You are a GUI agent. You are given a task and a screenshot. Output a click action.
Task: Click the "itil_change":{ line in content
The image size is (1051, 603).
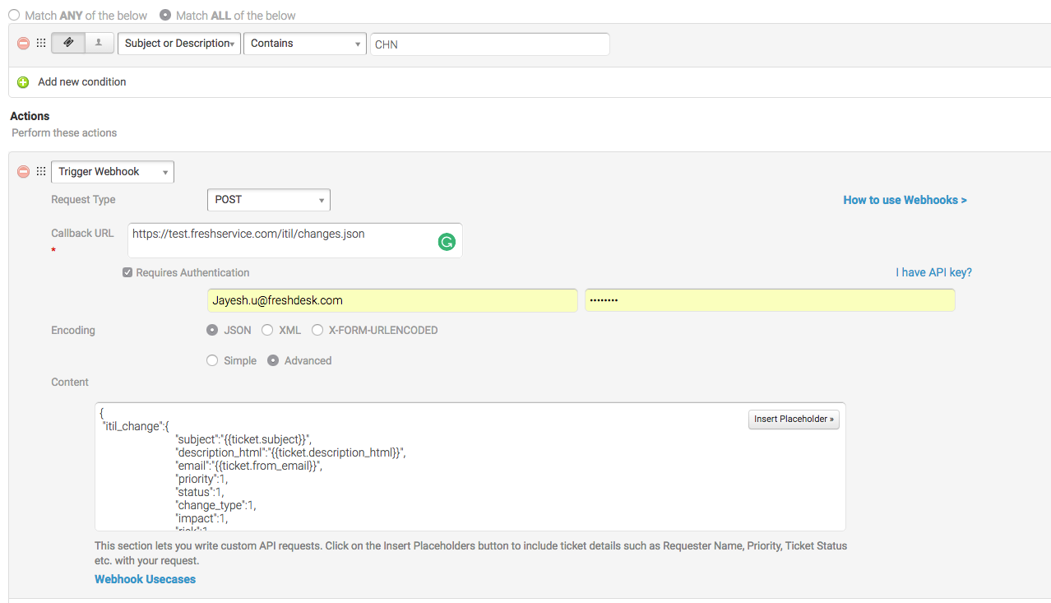coord(136,426)
